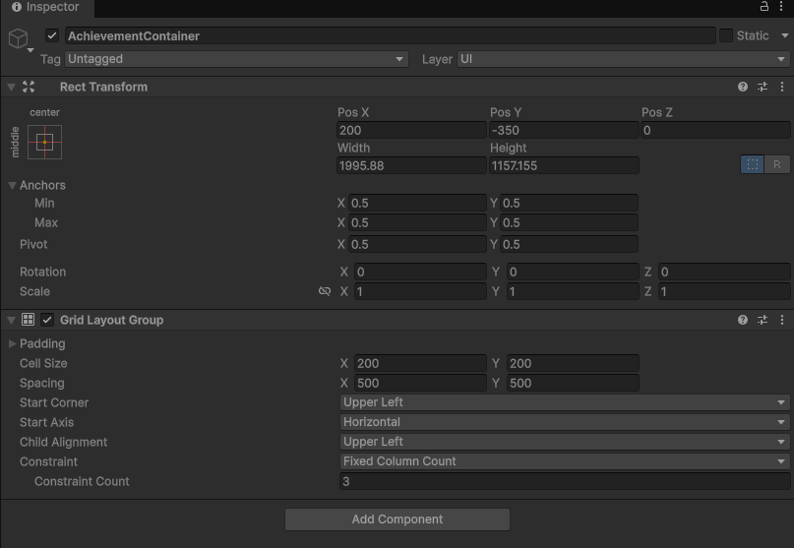This screenshot has width=794, height=548.
Task: Click the Rect Transform component icon
Action: pos(29,87)
